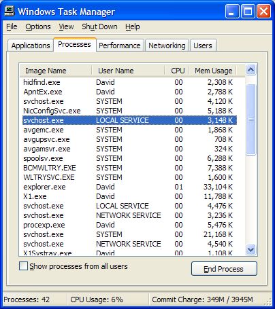
Task: Open the Options menu
Action: (x=38, y=26)
